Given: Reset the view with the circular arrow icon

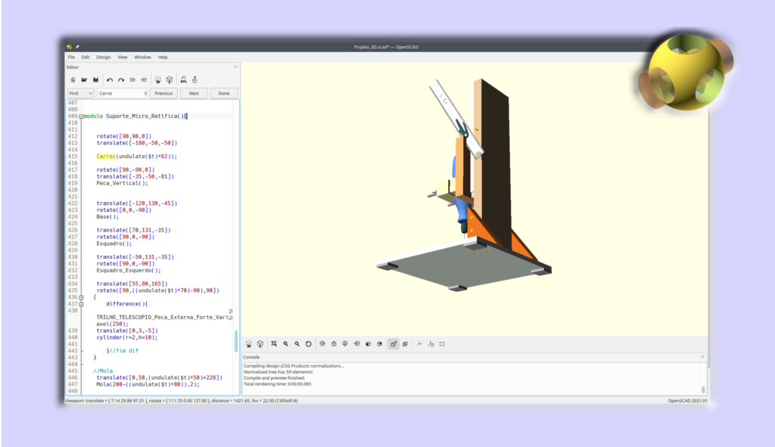Looking at the screenshot, I should click(309, 344).
